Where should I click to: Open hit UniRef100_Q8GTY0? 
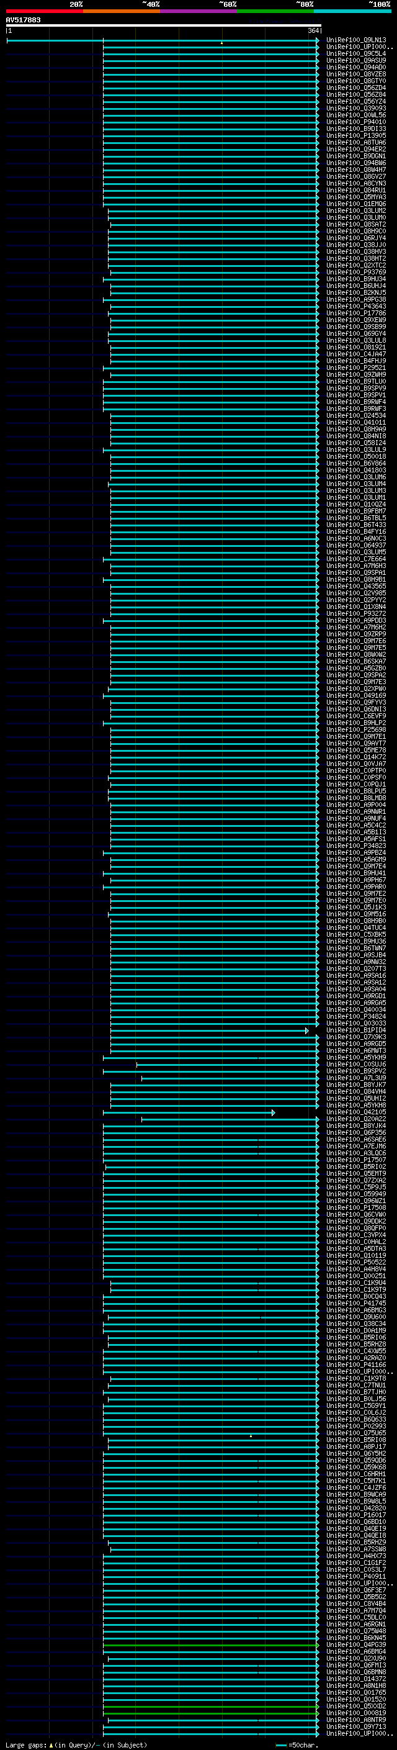pyautogui.click(x=356, y=81)
